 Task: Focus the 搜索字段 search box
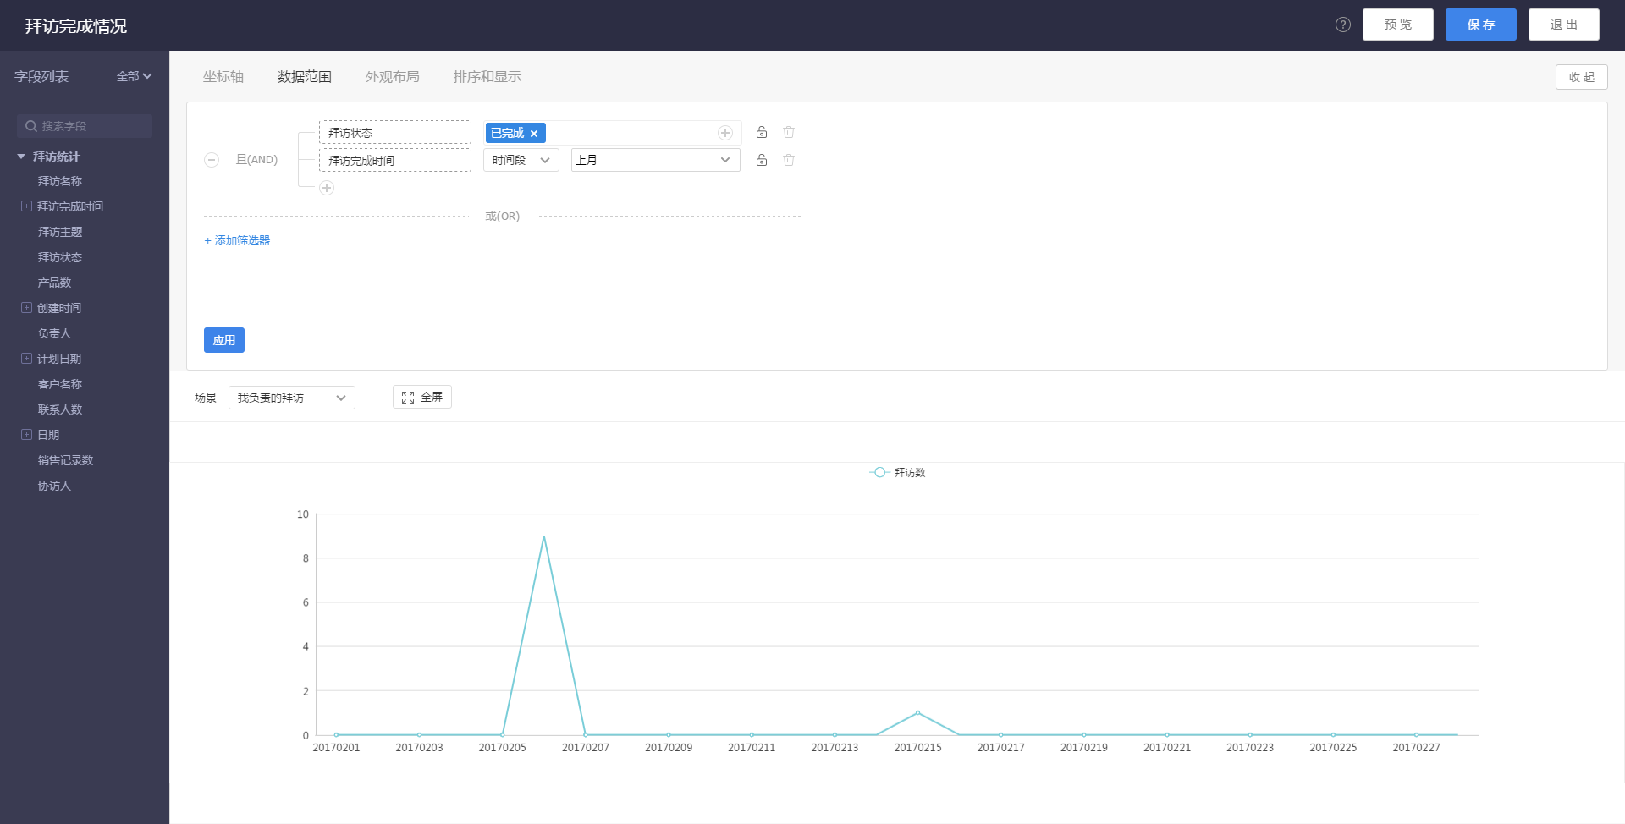[85, 126]
